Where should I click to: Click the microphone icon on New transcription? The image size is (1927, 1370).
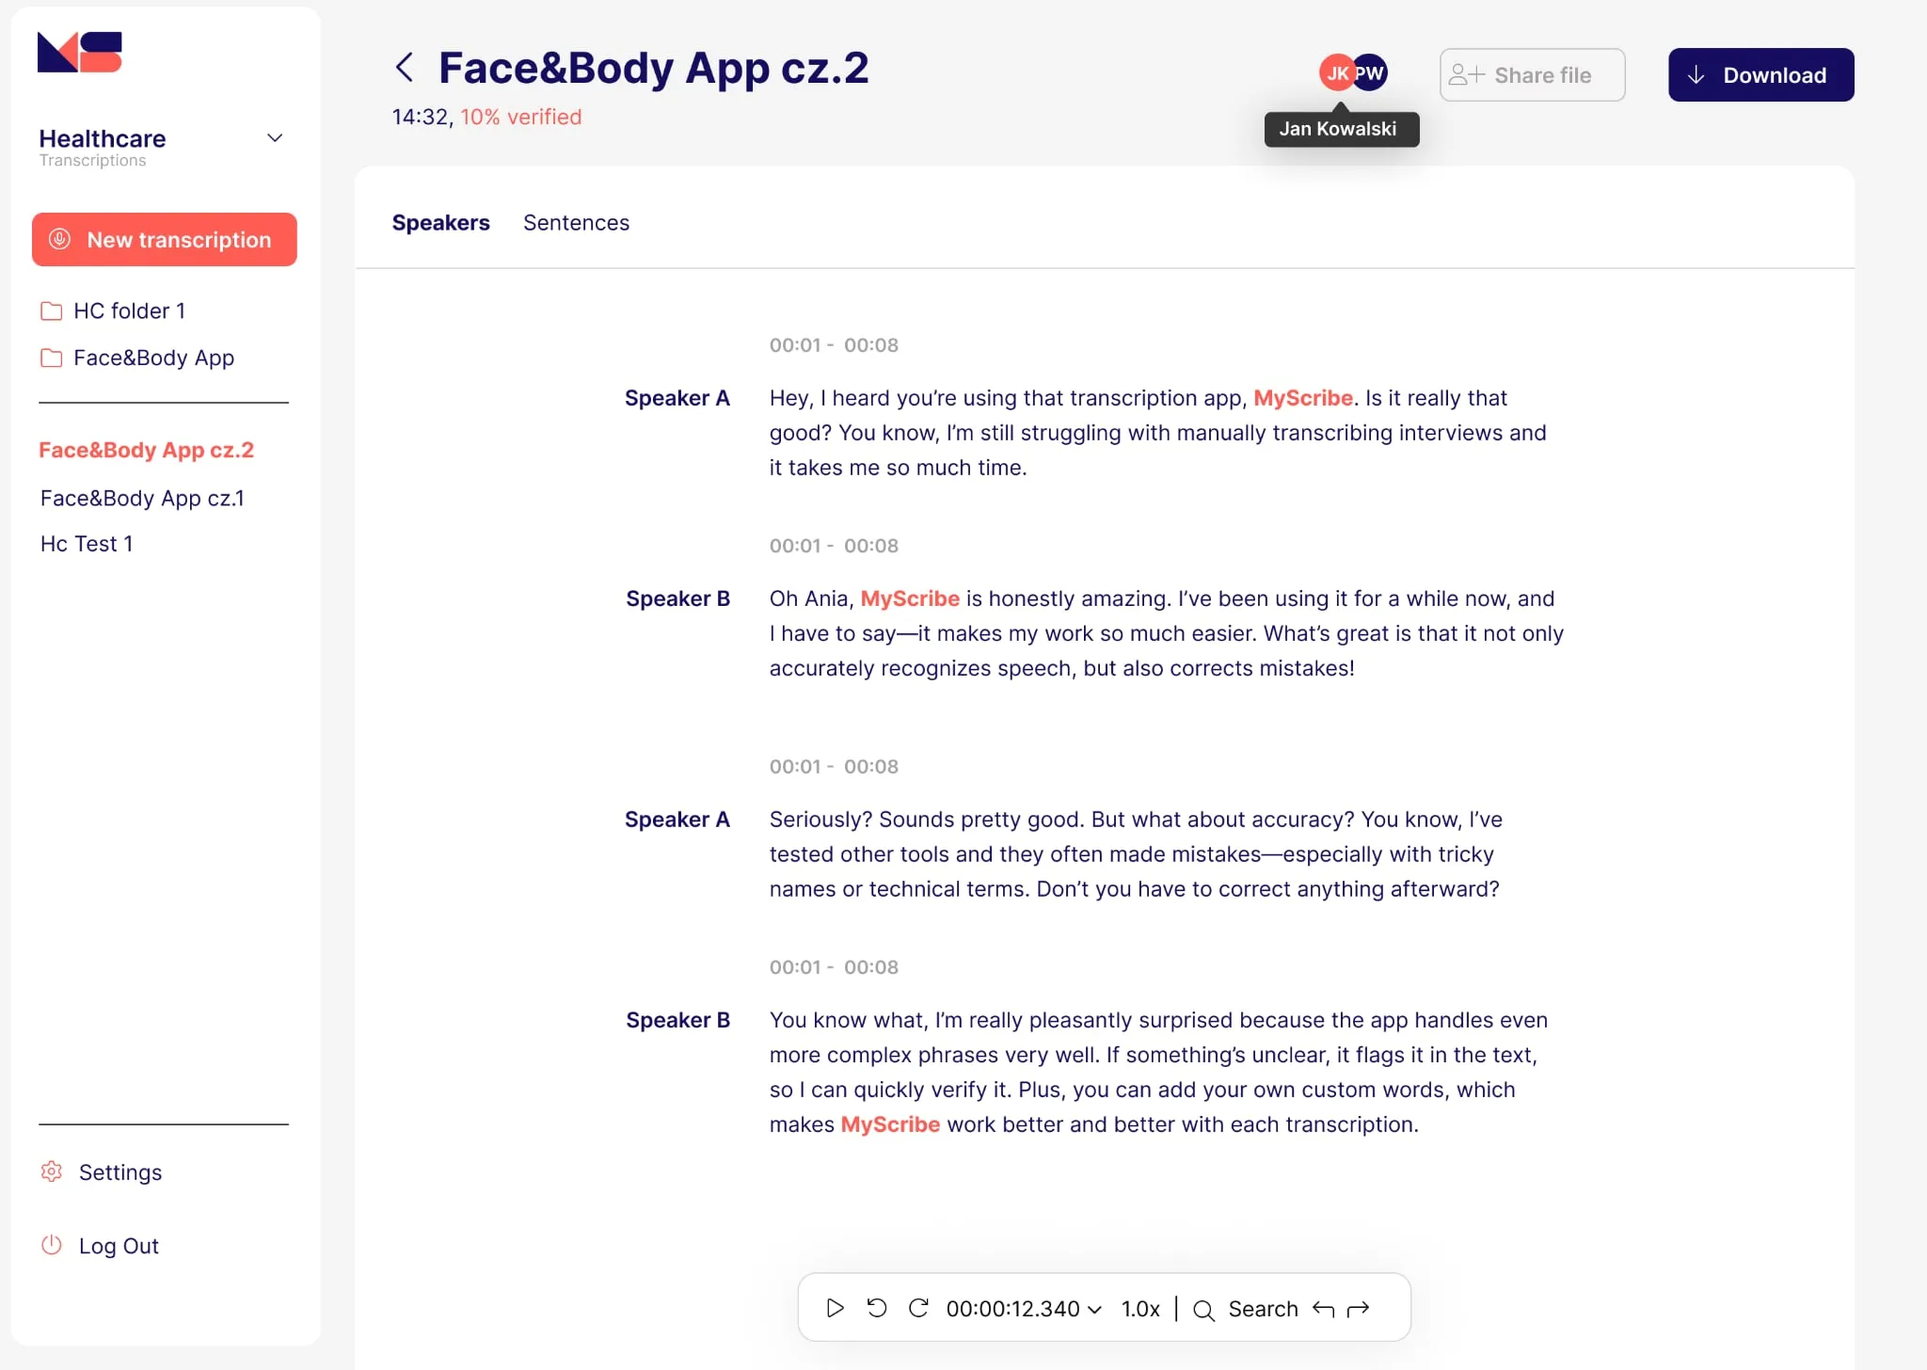coord(60,240)
